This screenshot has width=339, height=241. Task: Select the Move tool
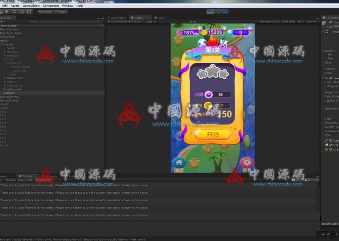[x=6, y=12]
